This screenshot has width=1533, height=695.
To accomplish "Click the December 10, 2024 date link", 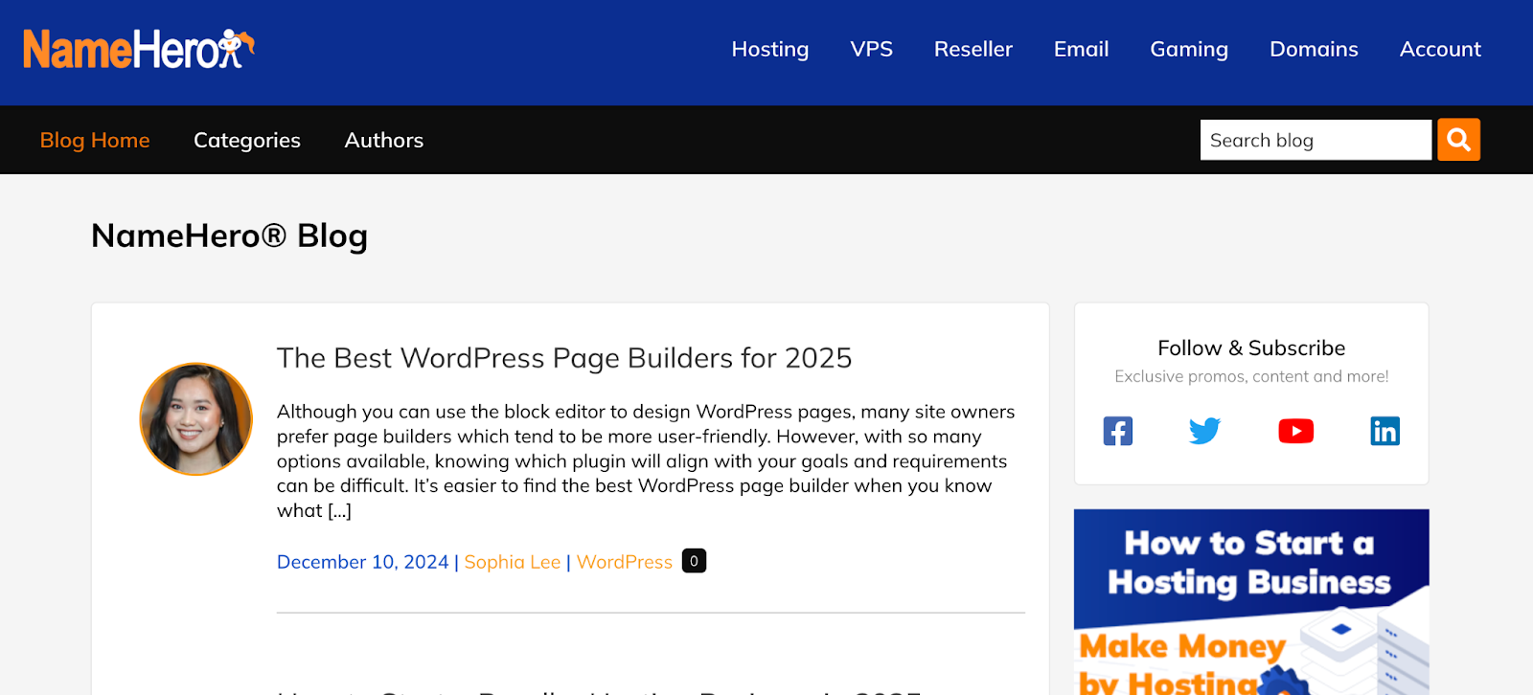I will [363, 562].
